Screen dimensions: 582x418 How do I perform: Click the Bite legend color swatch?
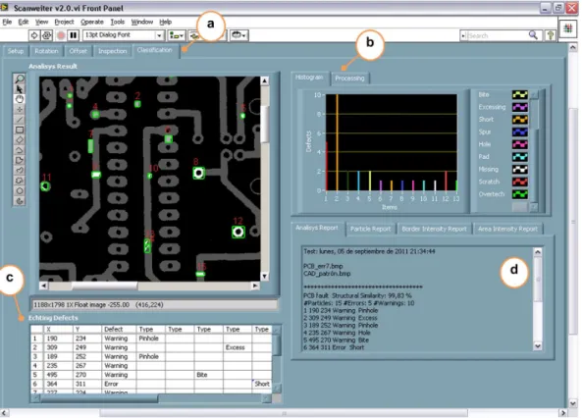[519, 94]
